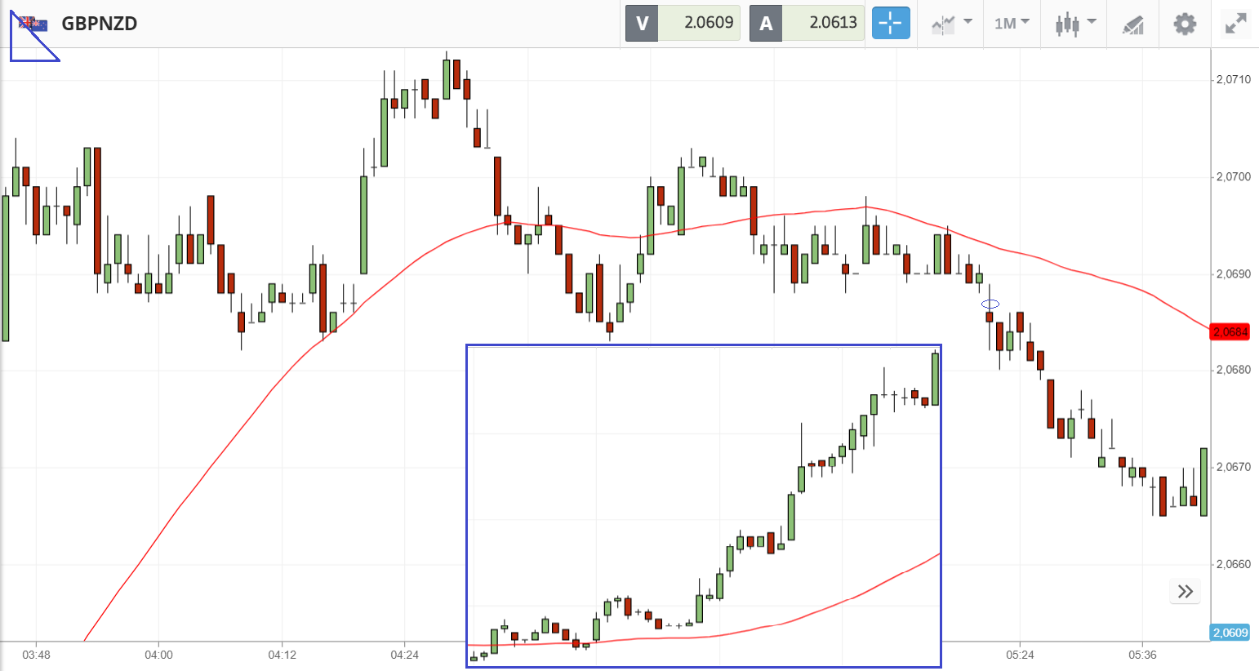Click the A buy price 2.0613 button
The image size is (1259, 671).
(807, 23)
